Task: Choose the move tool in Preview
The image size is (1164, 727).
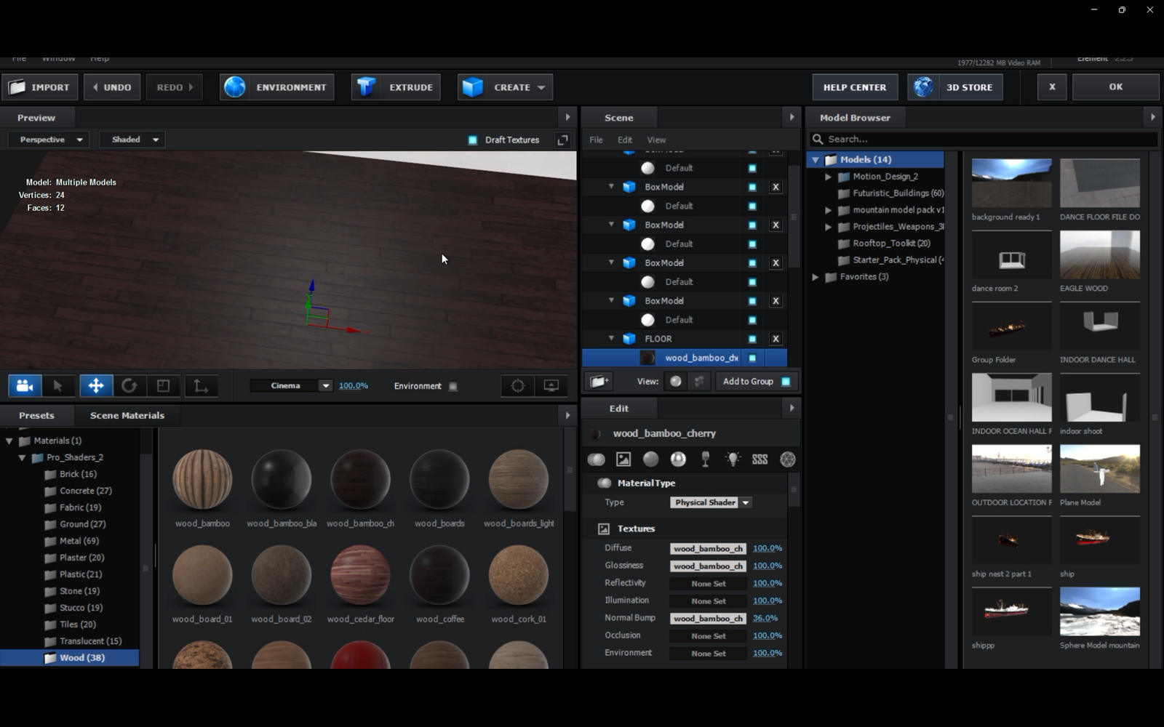Action: coord(96,386)
